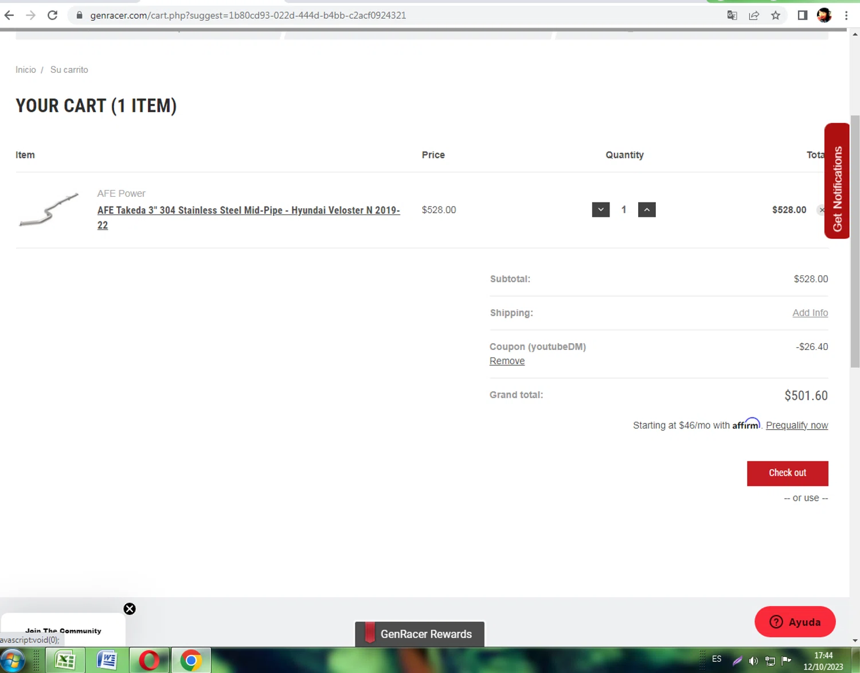This screenshot has width=860, height=673.
Task: Decrease item quantity with down arrow
Action: (601, 209)
